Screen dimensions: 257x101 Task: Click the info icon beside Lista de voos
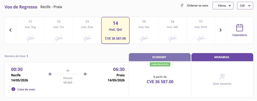[13, 89]
